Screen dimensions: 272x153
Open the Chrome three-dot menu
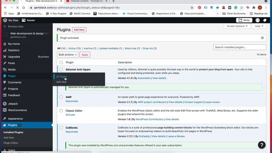click(x=266, y=8)
